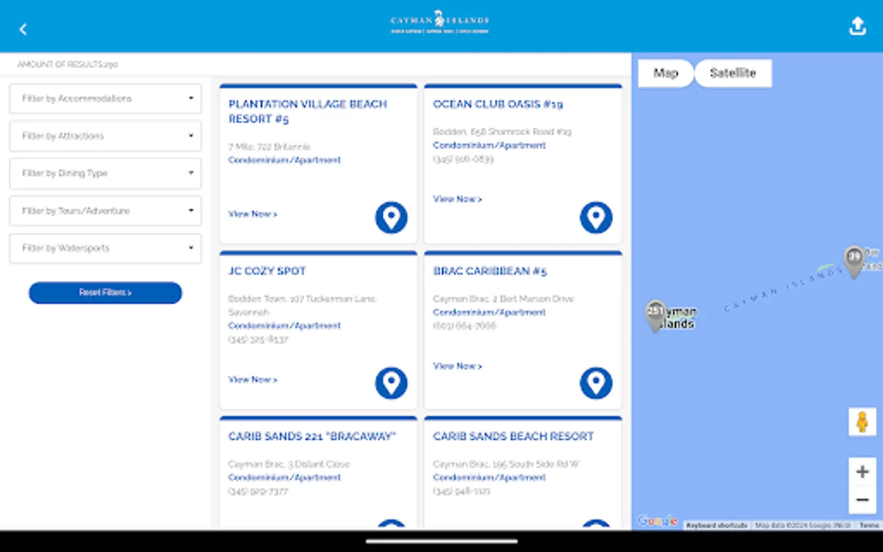Tap the Ocean Club Oasis phone number

pos(463,159)
